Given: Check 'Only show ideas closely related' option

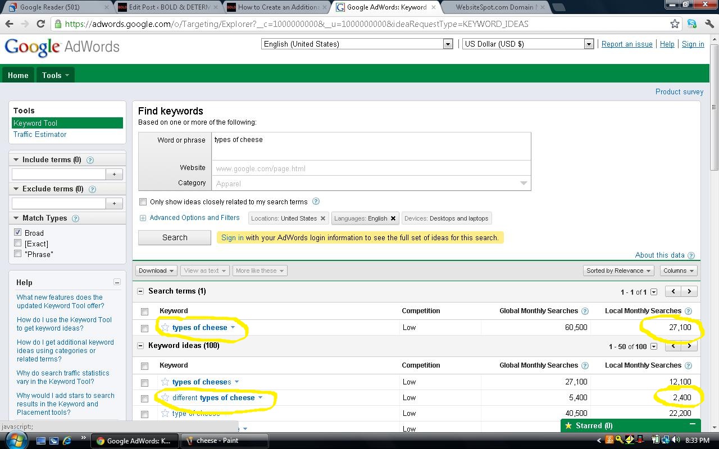Looking at the screenshot, I should pyautogui.click(x=143, y=201).
